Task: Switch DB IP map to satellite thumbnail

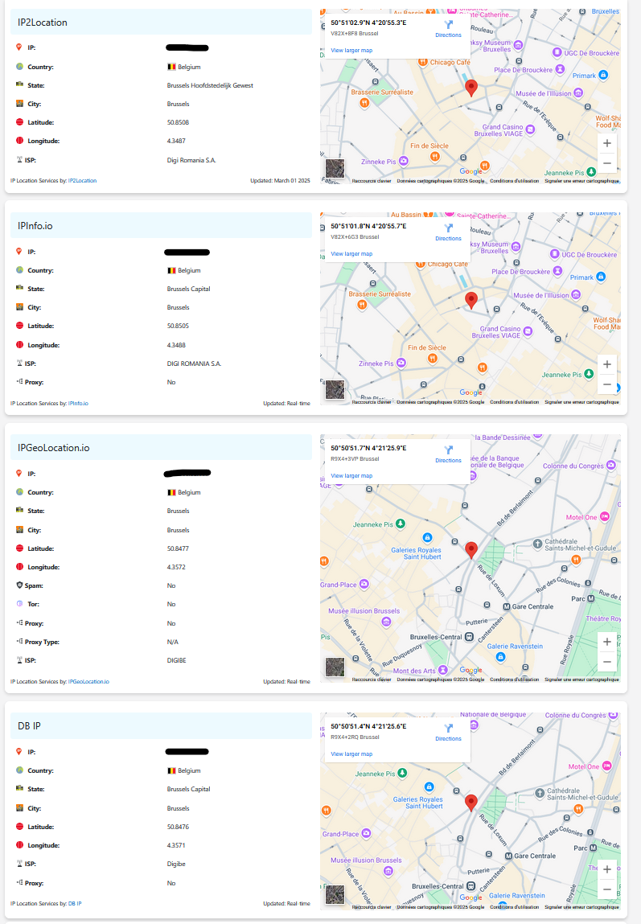Action: point(335,894)
